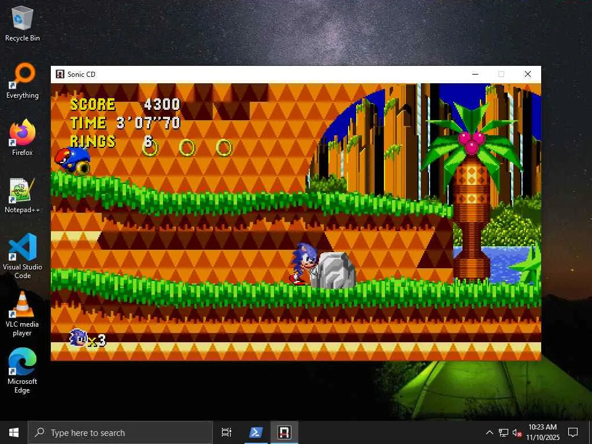The width and height of the screenshot is (592, 444).
Task: Show hidden system tray icons
Action: (489, 432)
